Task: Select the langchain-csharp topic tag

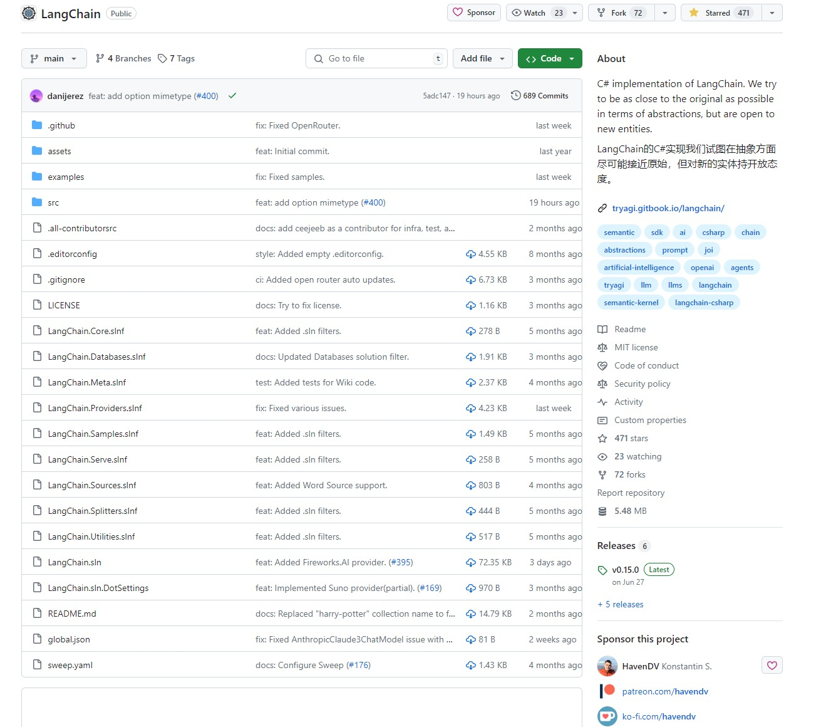Action: [704, 303]
